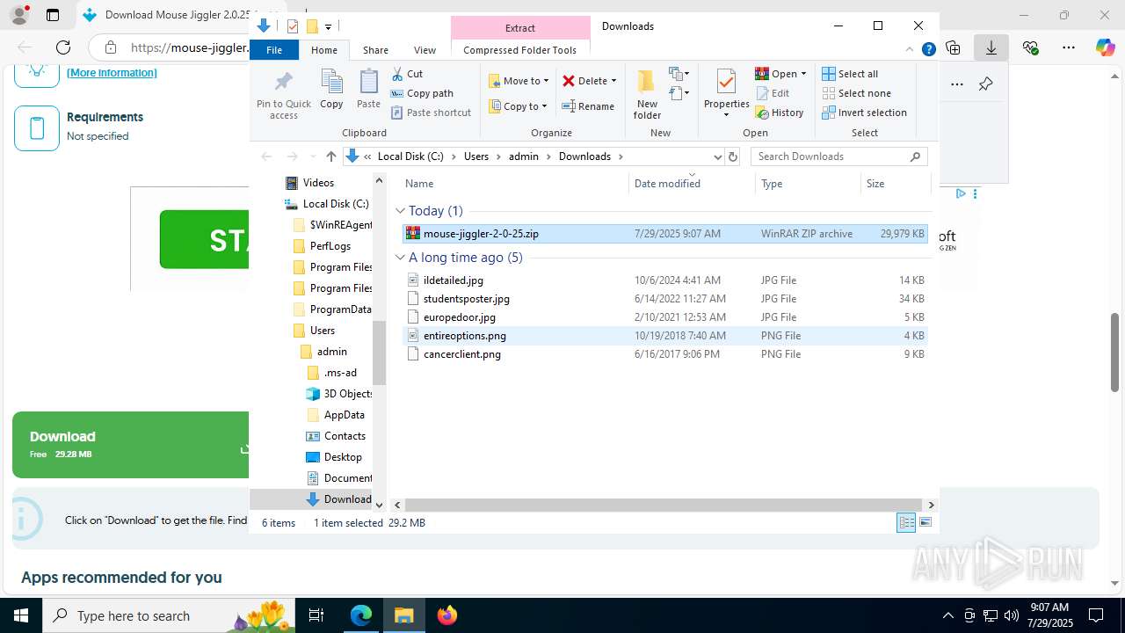Open Firefox from the taskbar
Screen dimensions: 1125x633
tap(446, 615)
